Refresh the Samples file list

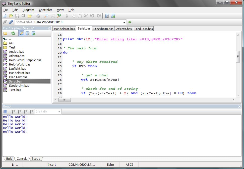13,33
